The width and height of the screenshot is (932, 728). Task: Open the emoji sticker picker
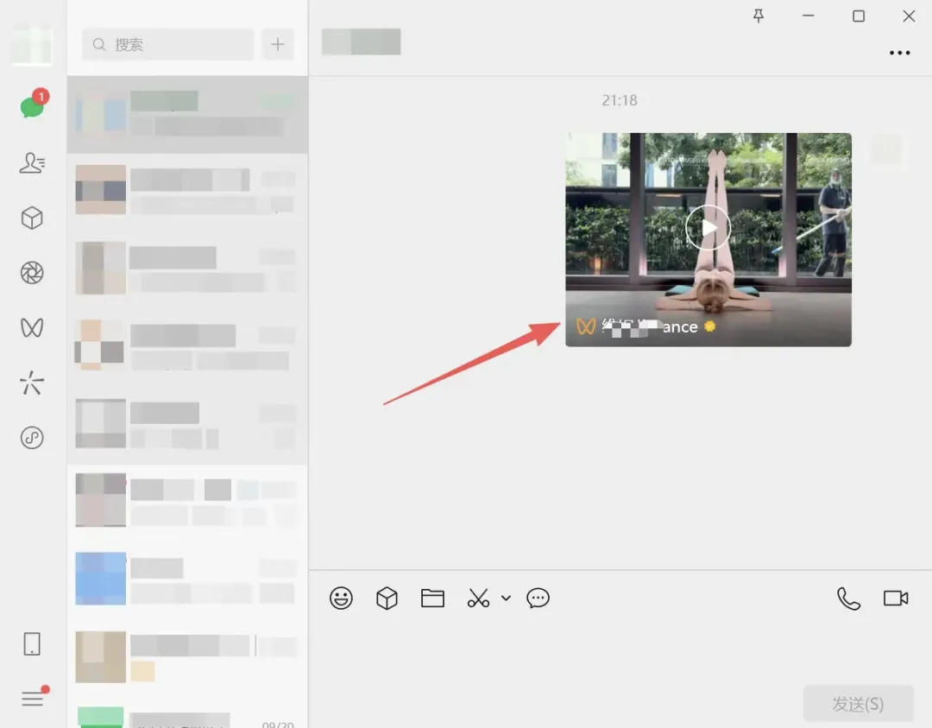tap(341, 598)
